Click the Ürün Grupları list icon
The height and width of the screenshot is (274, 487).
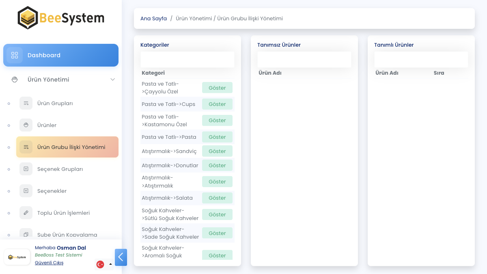(x=26, y=103)
